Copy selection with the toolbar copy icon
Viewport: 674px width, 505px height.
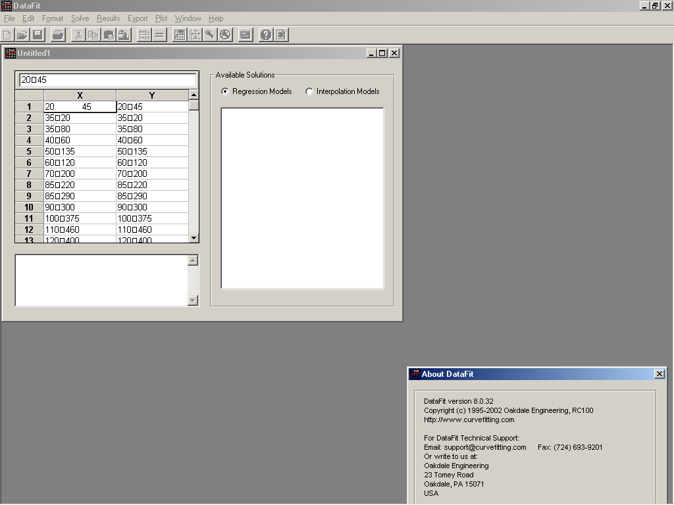tap(93, 35)
